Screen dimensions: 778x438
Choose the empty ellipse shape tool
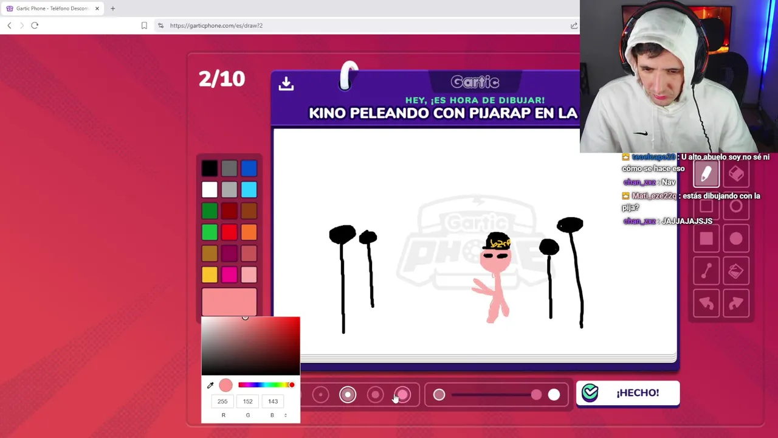[736, 207]
